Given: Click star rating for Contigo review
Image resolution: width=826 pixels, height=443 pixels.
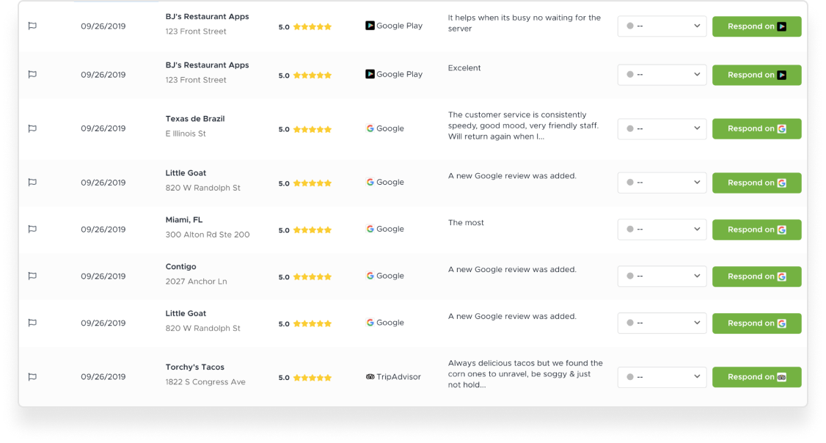Looking at the screenshot, I should point(313,277).
